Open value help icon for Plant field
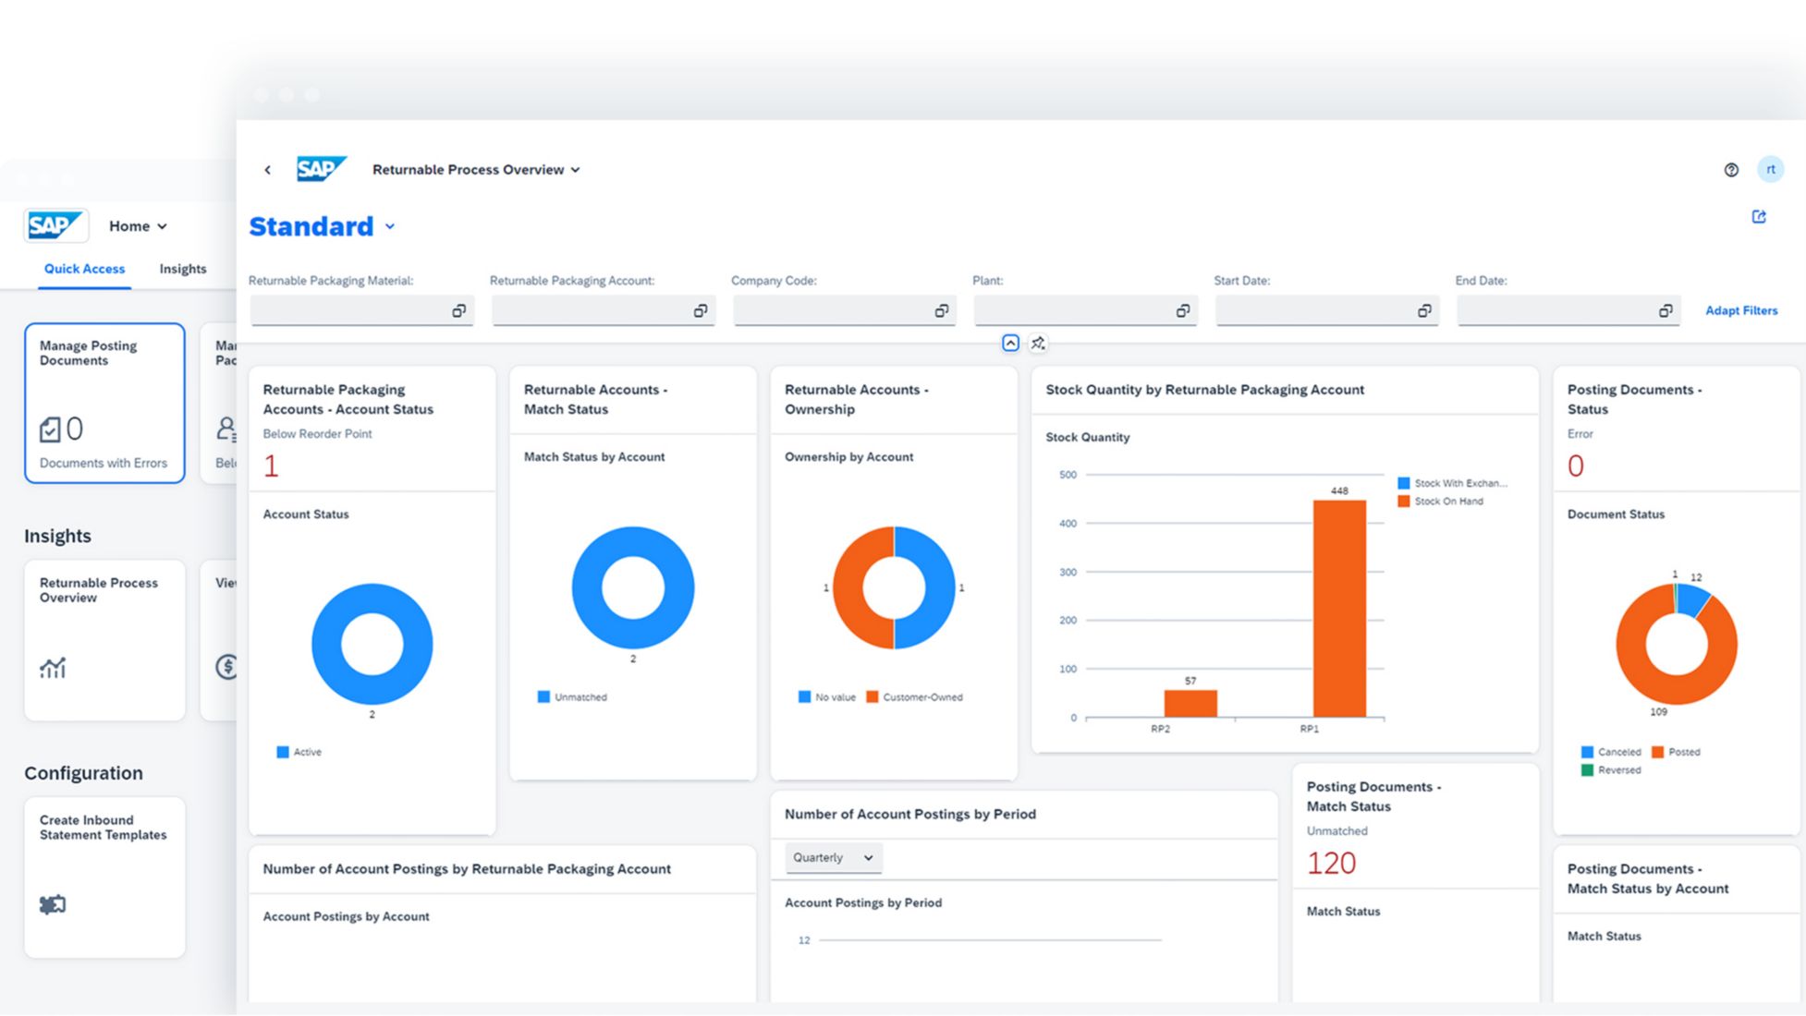Viewport: 1806px width, 1016px height. pos(1182,311)
